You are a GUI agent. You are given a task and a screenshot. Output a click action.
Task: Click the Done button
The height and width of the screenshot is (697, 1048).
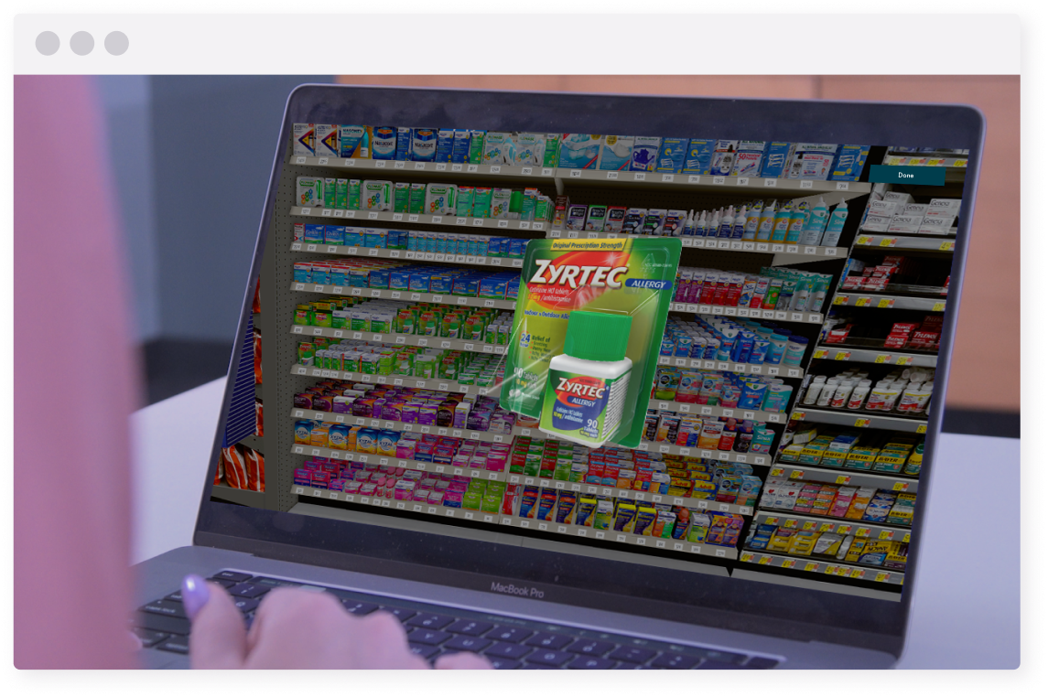click(905, 175)
